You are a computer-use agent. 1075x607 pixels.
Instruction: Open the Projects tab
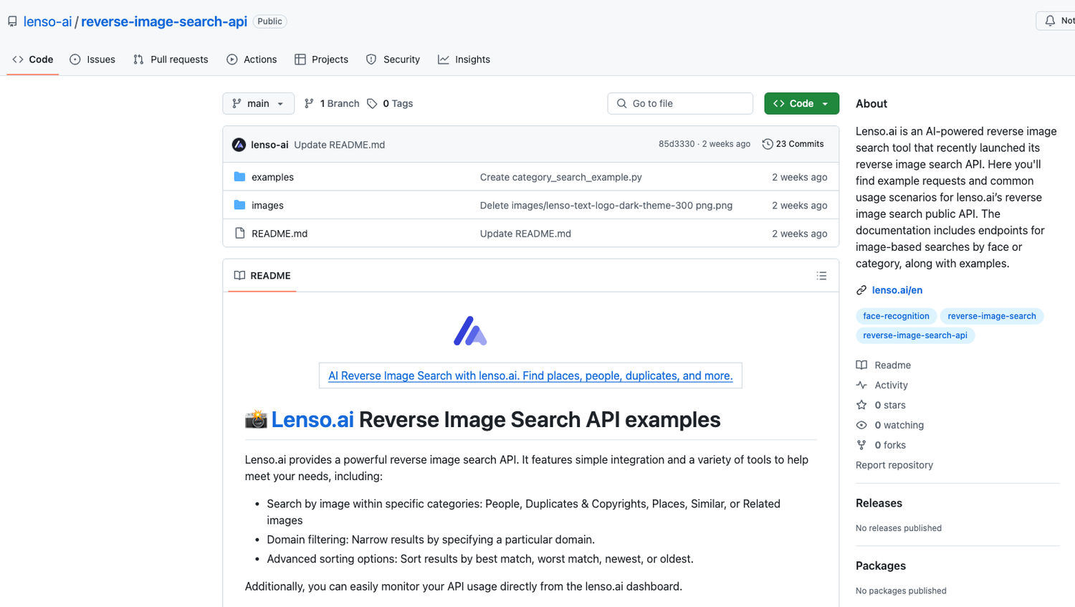click(321, 59)
